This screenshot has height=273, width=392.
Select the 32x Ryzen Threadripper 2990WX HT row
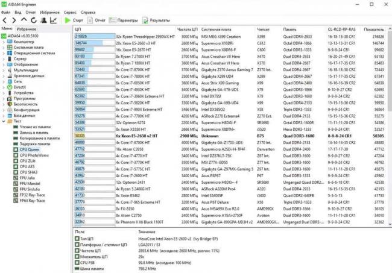pyautogui.click(x=230, y=37)
